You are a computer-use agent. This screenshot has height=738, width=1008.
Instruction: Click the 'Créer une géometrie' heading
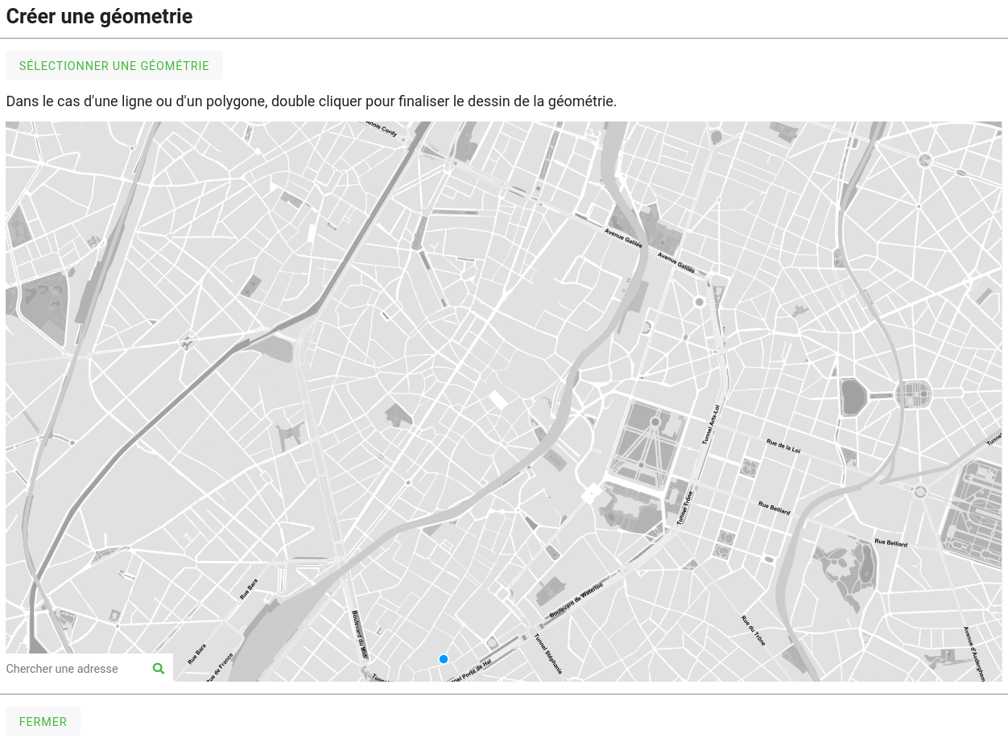pos(99,16)
